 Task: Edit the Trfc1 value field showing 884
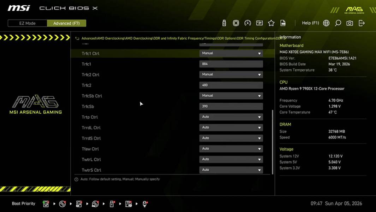click(231, 64)
